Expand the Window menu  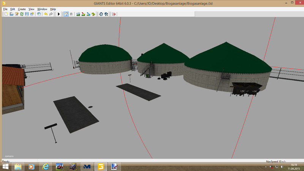42,9
